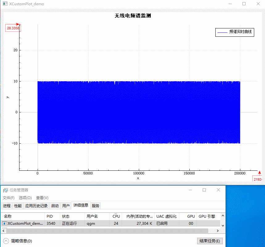Screen dimensions: 265x247
Task: Click the blue line sample in the legend
Action: (x=222, y=32)
